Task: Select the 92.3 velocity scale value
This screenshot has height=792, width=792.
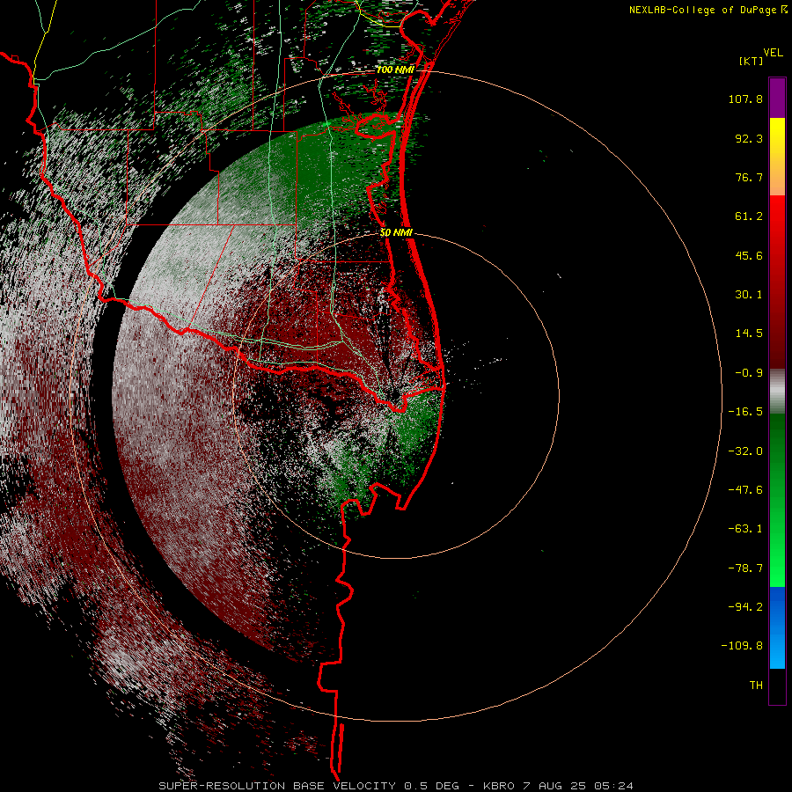Action: pyautogui.click(x=749, y=138)
